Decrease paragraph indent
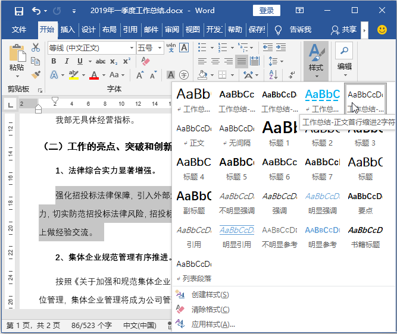The height and width of the screenshot is (334, 397). point(268,48)
